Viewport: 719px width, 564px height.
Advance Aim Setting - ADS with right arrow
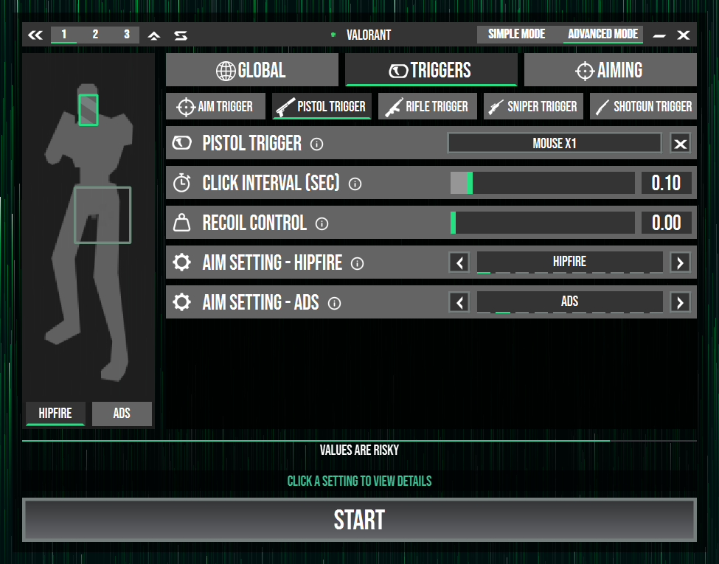point(680,302)
